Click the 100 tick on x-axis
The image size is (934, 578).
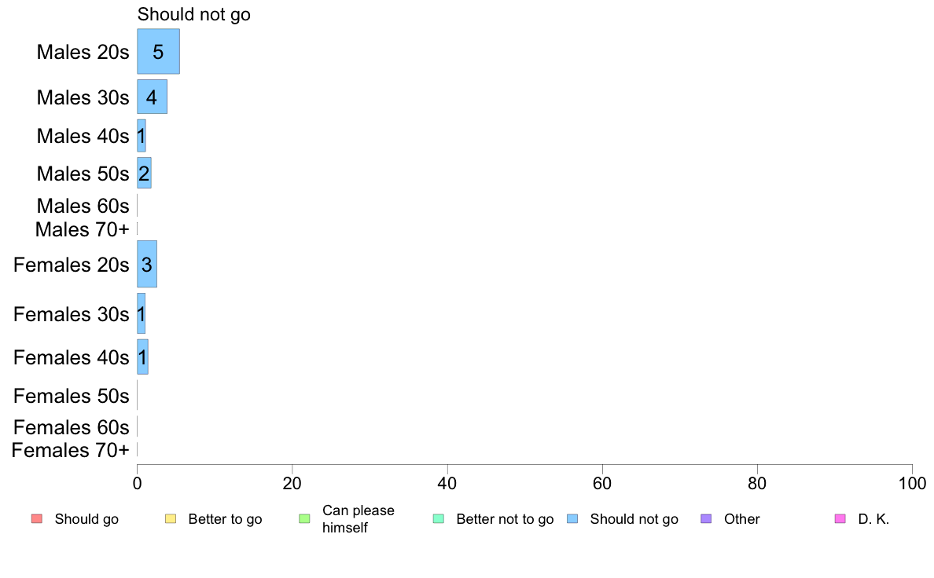click(912, 483)
